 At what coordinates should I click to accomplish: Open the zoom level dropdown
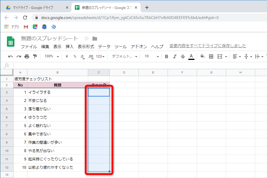pos(51,56)
